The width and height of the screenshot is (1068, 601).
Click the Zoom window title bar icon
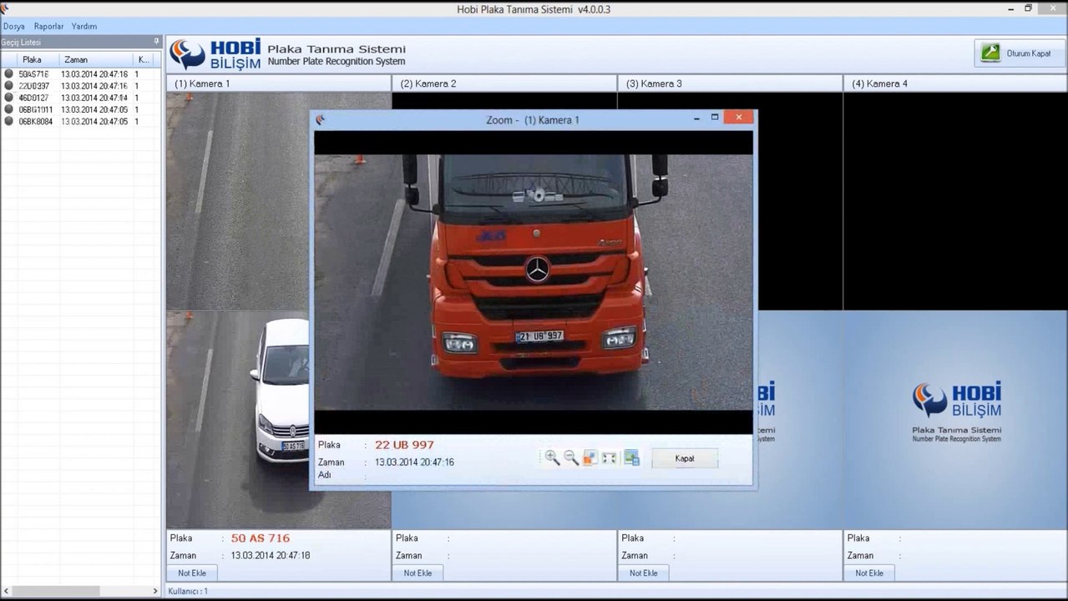pos(320,119)
